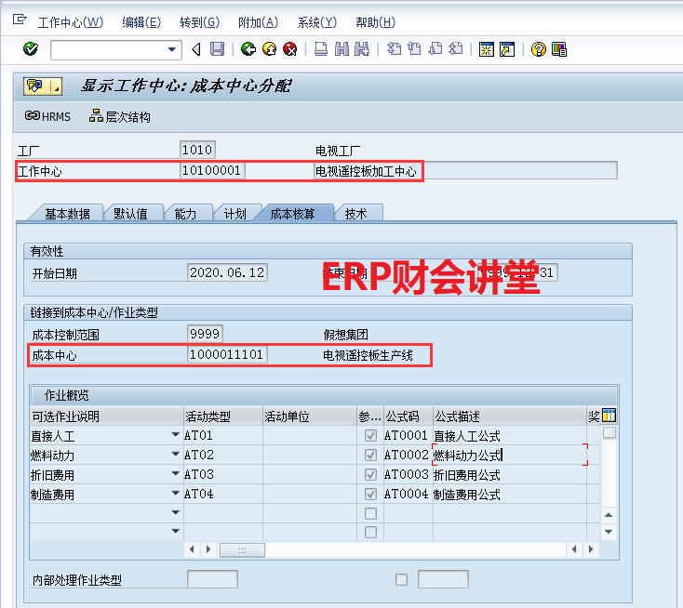The image size is (683, 608).
Task: Toggle checkbox in the AT01 row
Action: tap(371, 435)
